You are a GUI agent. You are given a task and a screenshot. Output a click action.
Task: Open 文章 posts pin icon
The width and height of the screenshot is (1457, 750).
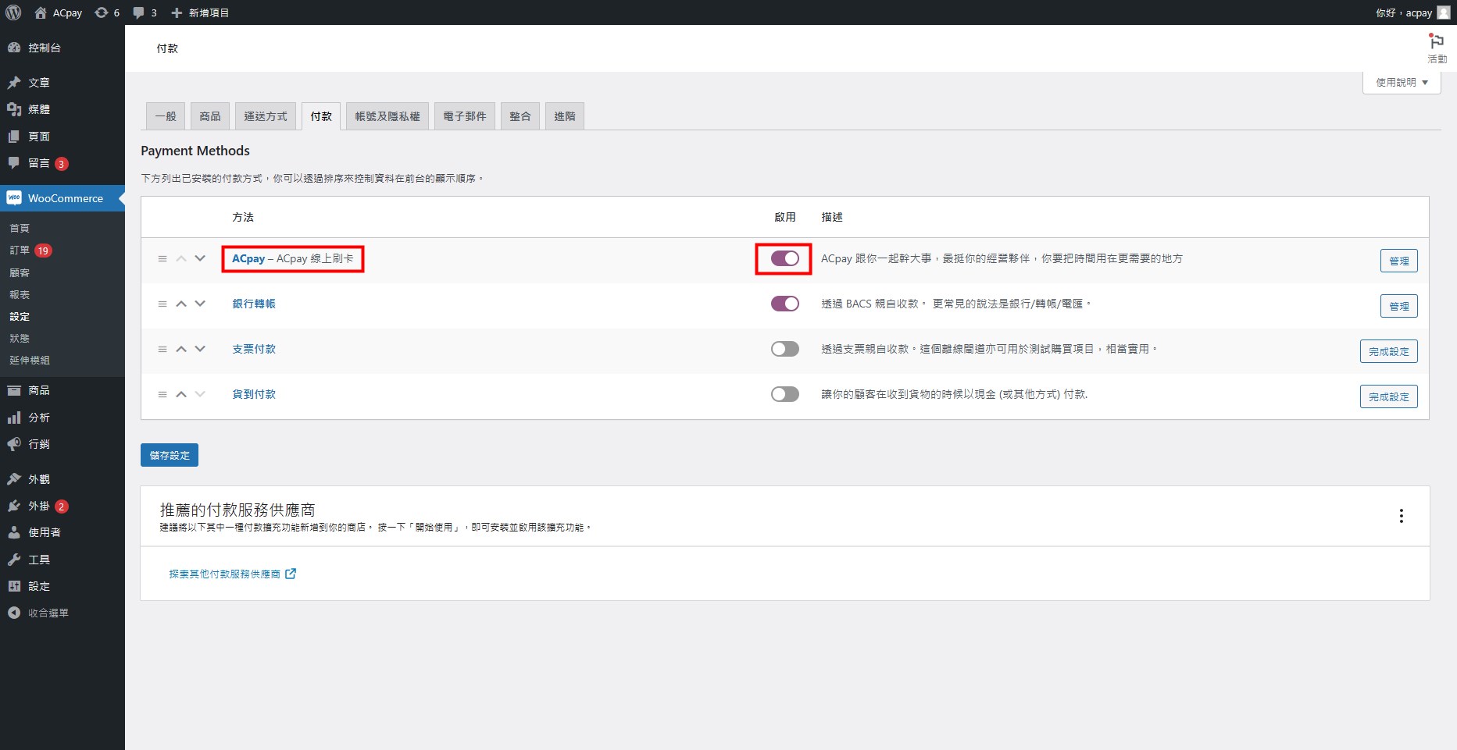[x=14, y=83]
